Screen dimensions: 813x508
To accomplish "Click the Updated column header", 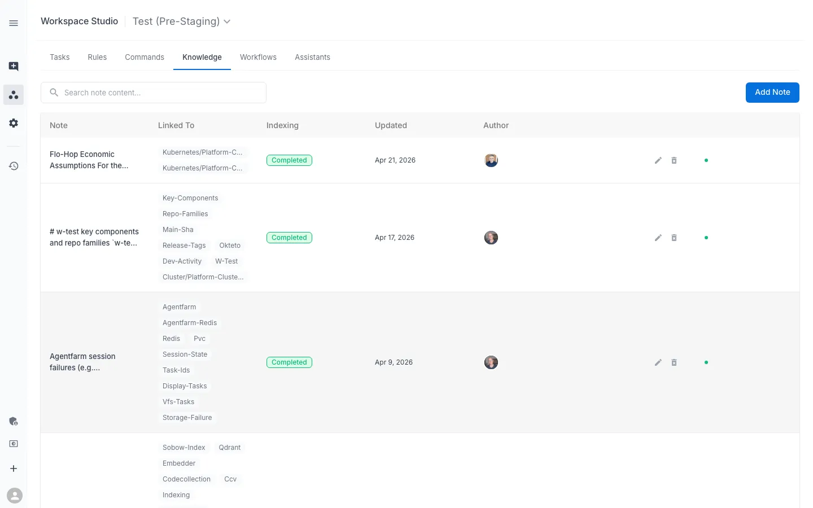I will click(391, 125).
